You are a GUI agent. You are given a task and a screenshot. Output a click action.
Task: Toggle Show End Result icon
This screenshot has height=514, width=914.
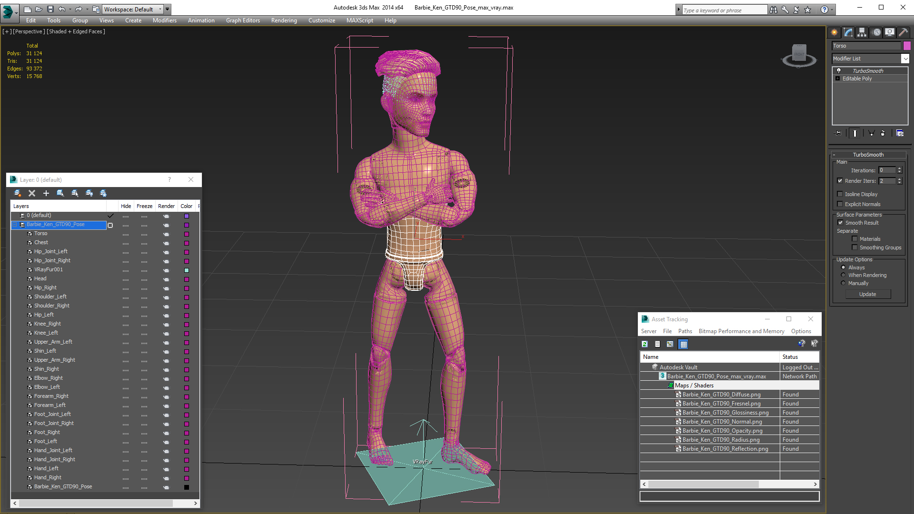(855, 133)
